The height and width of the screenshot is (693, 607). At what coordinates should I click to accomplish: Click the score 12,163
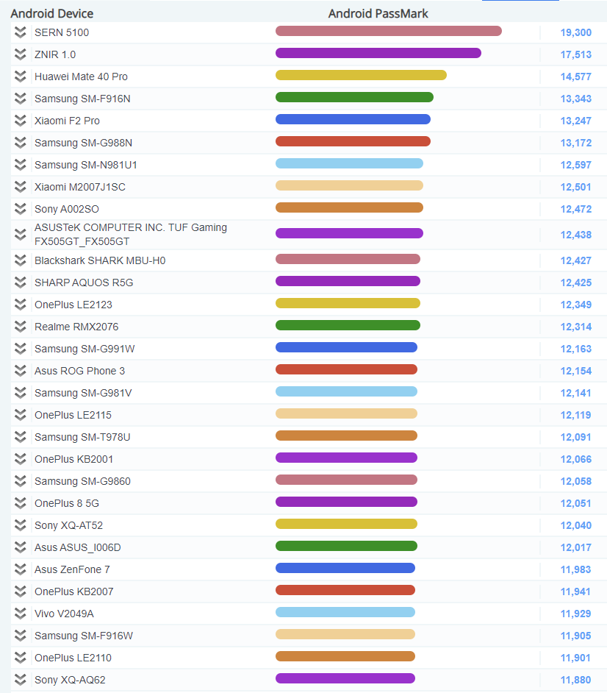(x=575, y=349)
